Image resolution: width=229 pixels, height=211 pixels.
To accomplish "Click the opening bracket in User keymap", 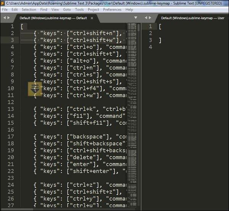I will click(160, 27).
